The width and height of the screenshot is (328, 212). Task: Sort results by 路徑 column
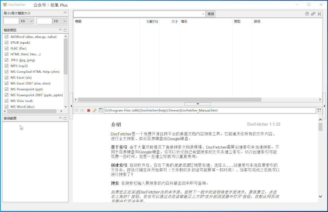tap(287, 21)
